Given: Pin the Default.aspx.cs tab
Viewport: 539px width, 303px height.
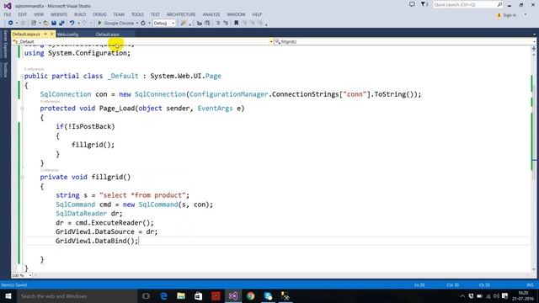Looking at the screenshot, I should tap(45, 34).
